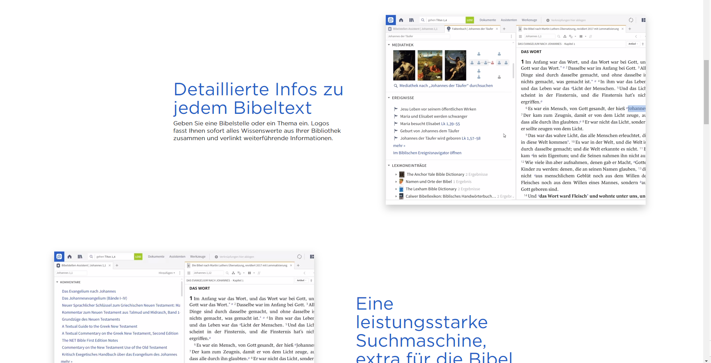Click Logos app logo in upper Faktenbuch screenshot

391,20
